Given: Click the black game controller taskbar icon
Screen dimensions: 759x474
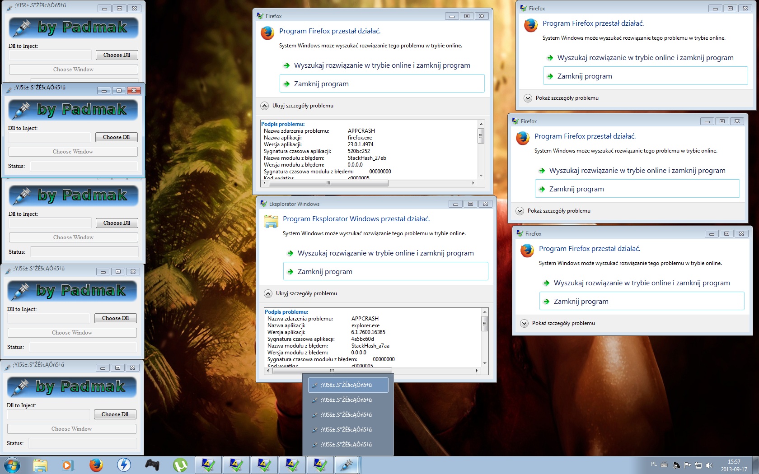Looking at the screenshot, I should (x=152, y=465).
